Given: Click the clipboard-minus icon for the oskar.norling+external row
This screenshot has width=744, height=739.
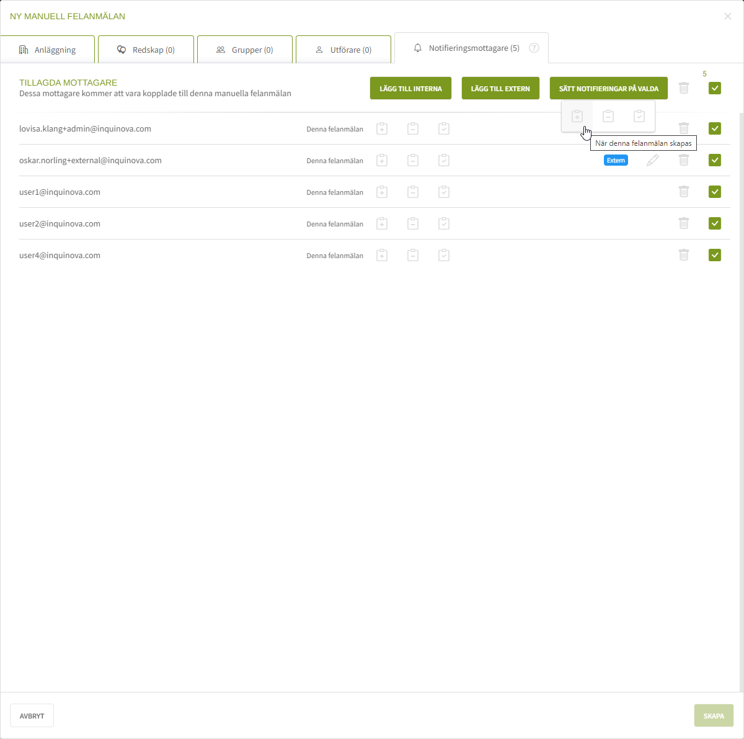Looking at the screenshot, I should point(413,160).
